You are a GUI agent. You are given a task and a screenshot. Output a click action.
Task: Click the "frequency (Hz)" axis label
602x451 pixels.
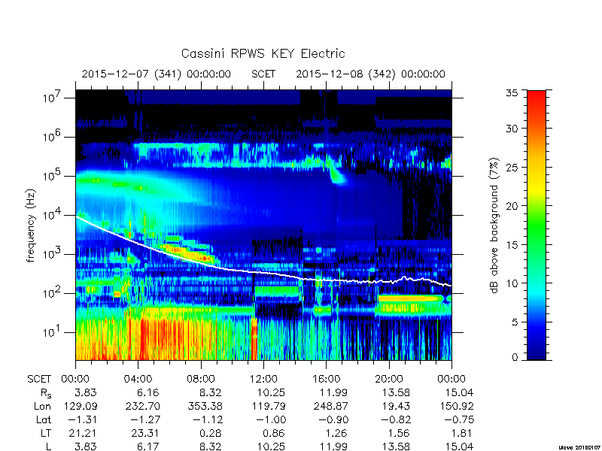point(31,225)
